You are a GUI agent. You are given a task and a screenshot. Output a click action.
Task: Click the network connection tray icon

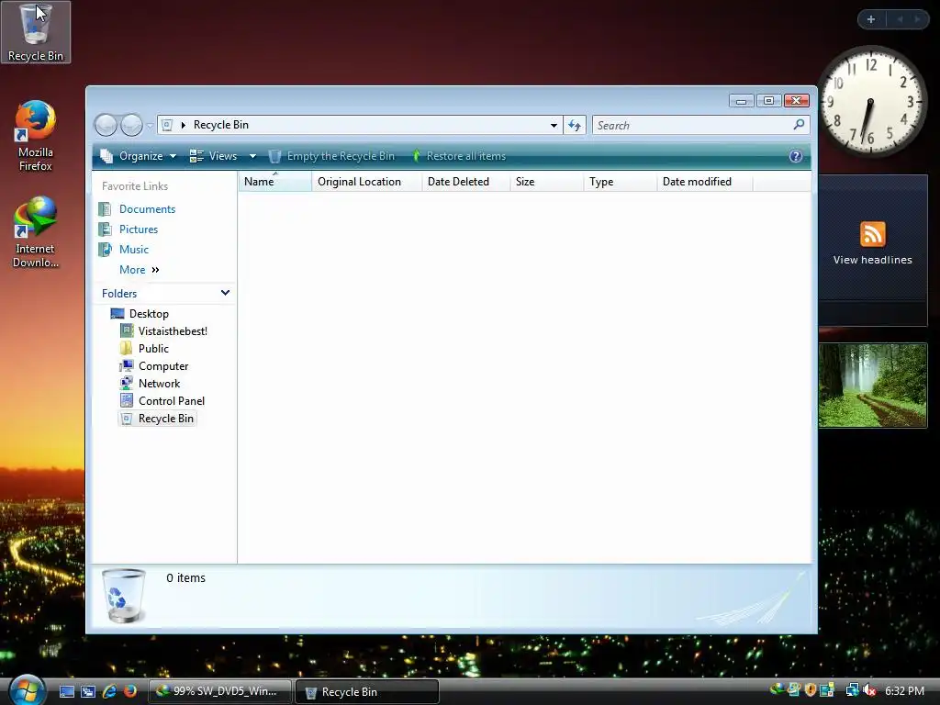tap(852, 690)
